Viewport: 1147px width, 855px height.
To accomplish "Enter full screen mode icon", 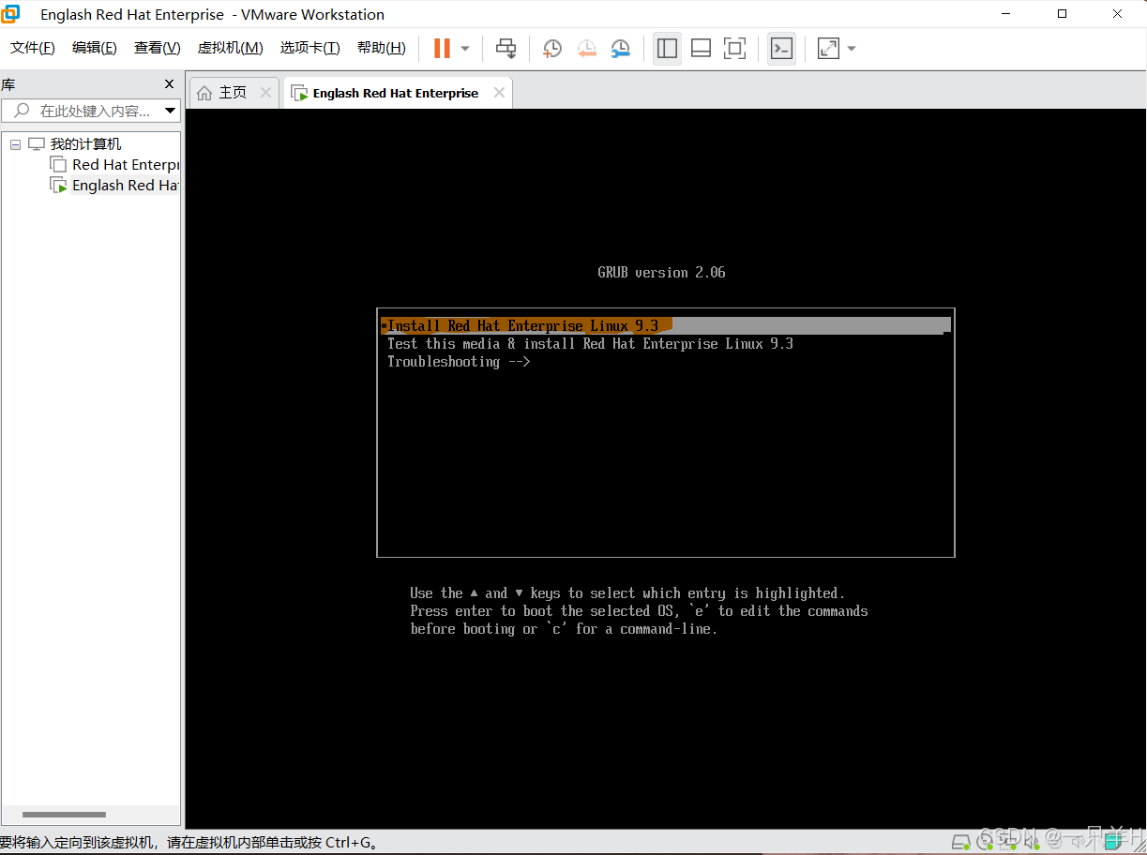I will pos(735,48).
